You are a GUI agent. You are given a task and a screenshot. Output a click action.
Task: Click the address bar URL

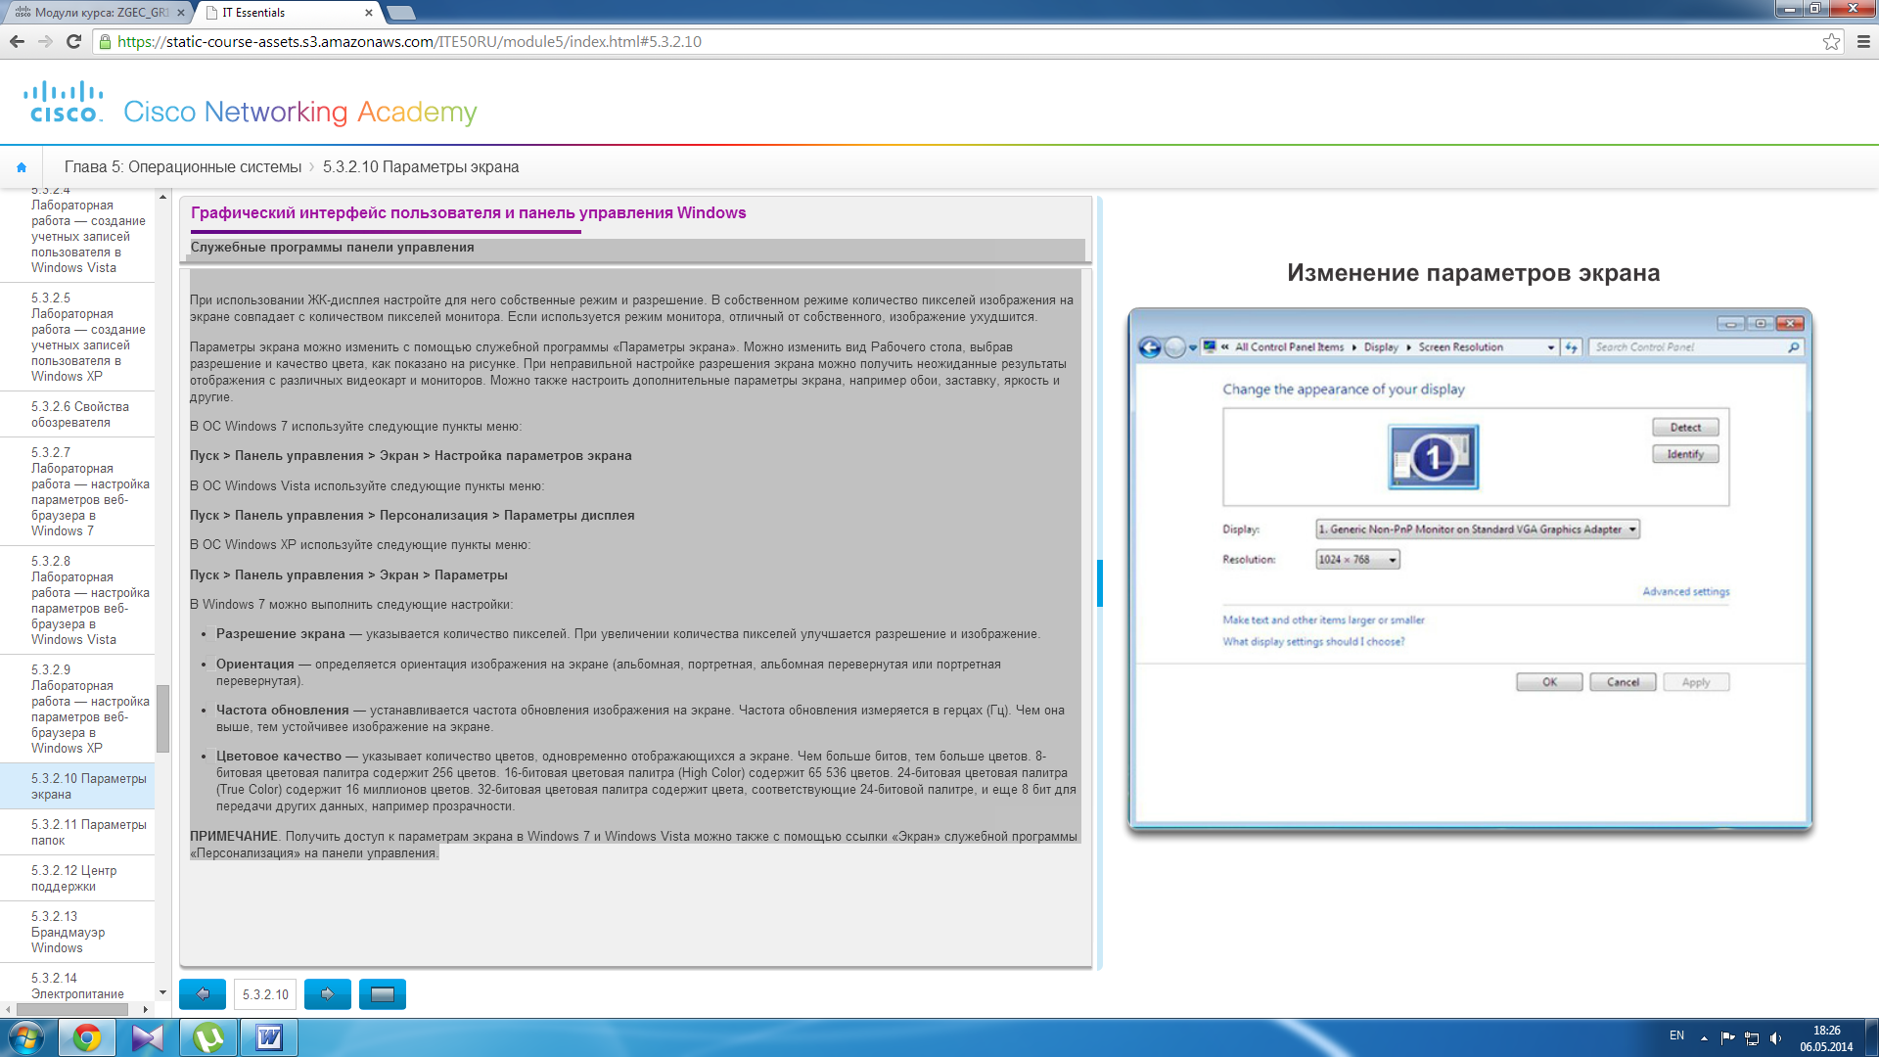click(409, 41)
